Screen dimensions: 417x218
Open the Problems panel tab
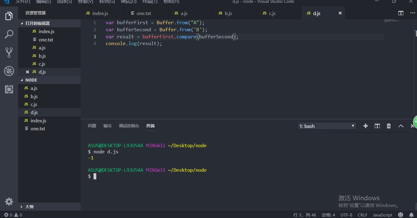(x=92, y=126)
